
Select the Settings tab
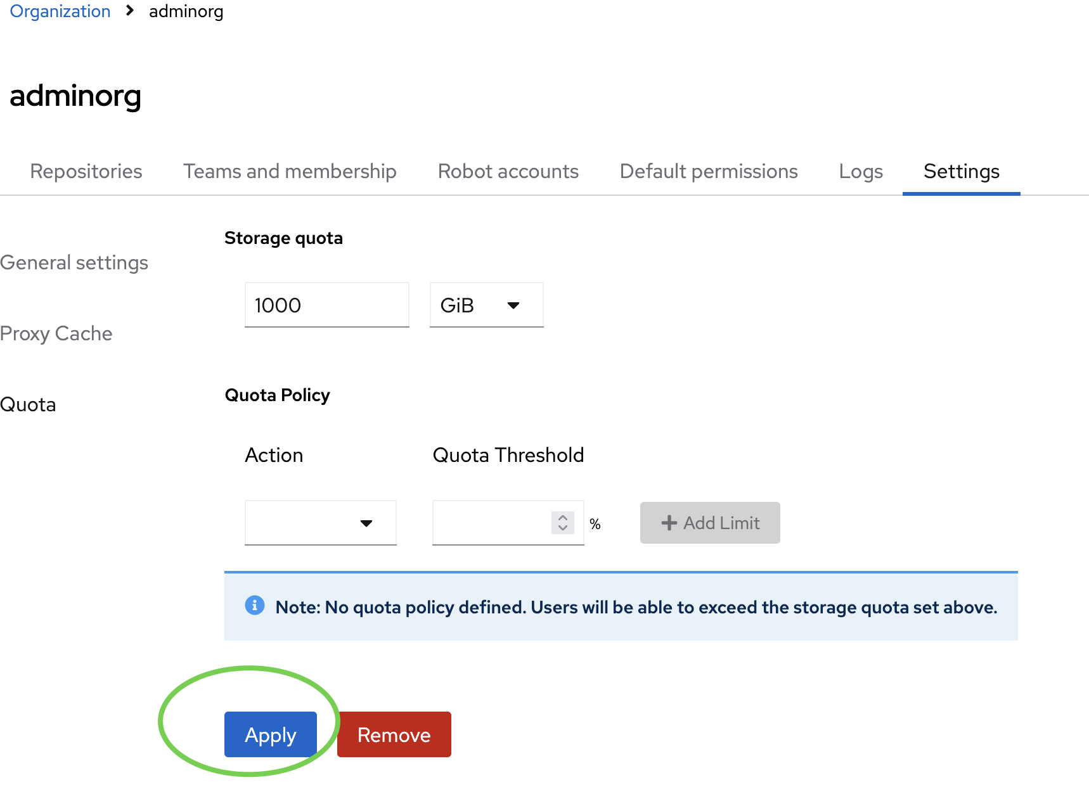[961, 171]
